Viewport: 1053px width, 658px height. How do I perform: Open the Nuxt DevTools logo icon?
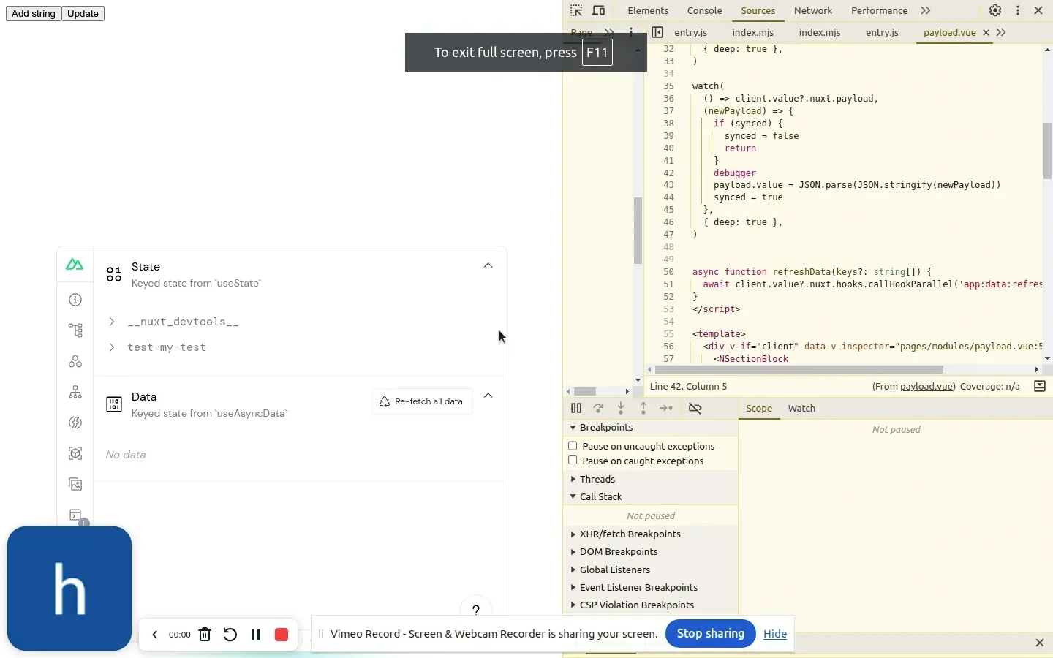tap(75, 265)
